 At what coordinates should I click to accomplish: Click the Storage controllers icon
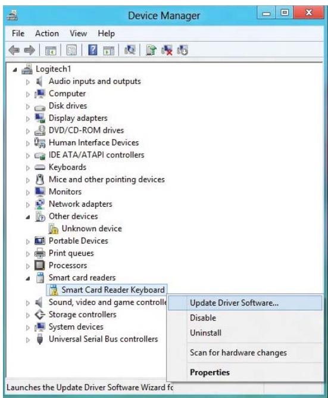point(40,315)
